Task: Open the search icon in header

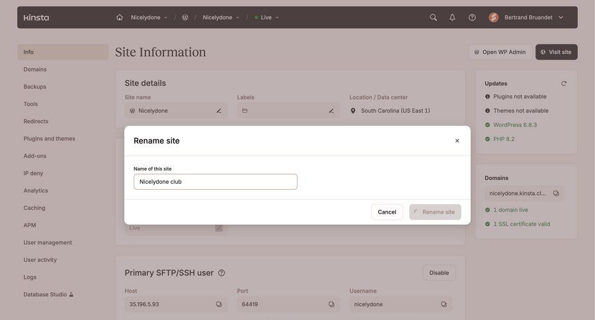Action: [x=433, y=17]
